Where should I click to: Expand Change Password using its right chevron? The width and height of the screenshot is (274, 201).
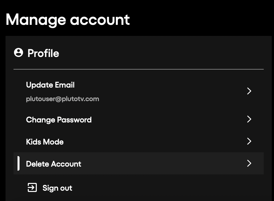249,119
